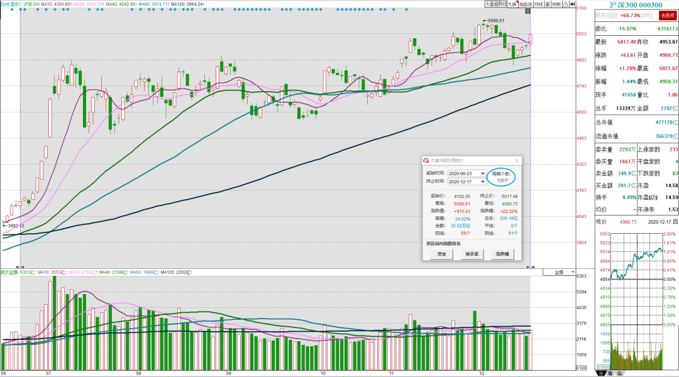This screenshot has height=377, width=679.
Task: Click the 九转 indicator toolbar item
Action: pyautogui.click(x=513, y=4)
